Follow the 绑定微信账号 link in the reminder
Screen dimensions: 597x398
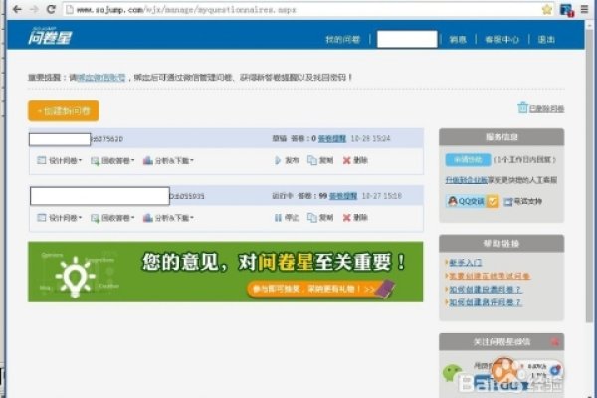pyautogui.click(x=101, y=77)
